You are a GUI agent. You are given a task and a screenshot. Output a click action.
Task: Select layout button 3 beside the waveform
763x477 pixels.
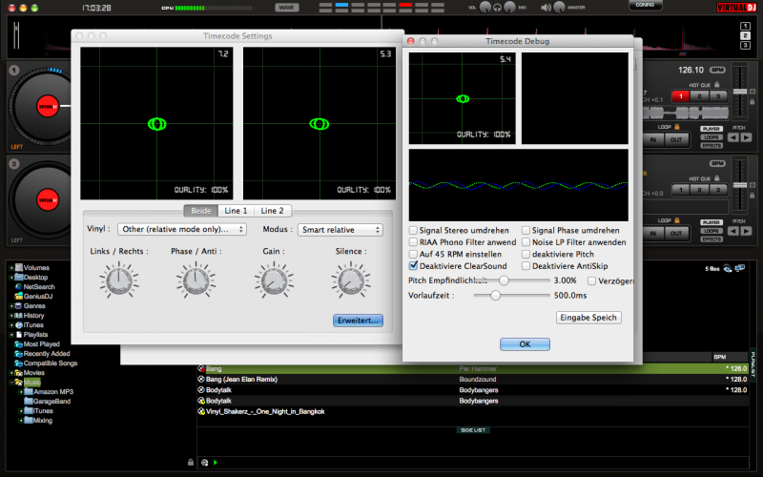[745, 45]
